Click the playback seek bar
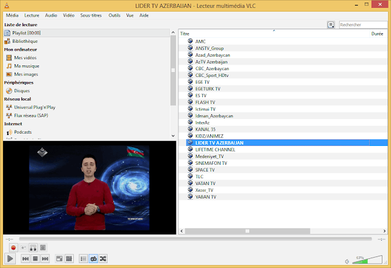 coord(195,239)
